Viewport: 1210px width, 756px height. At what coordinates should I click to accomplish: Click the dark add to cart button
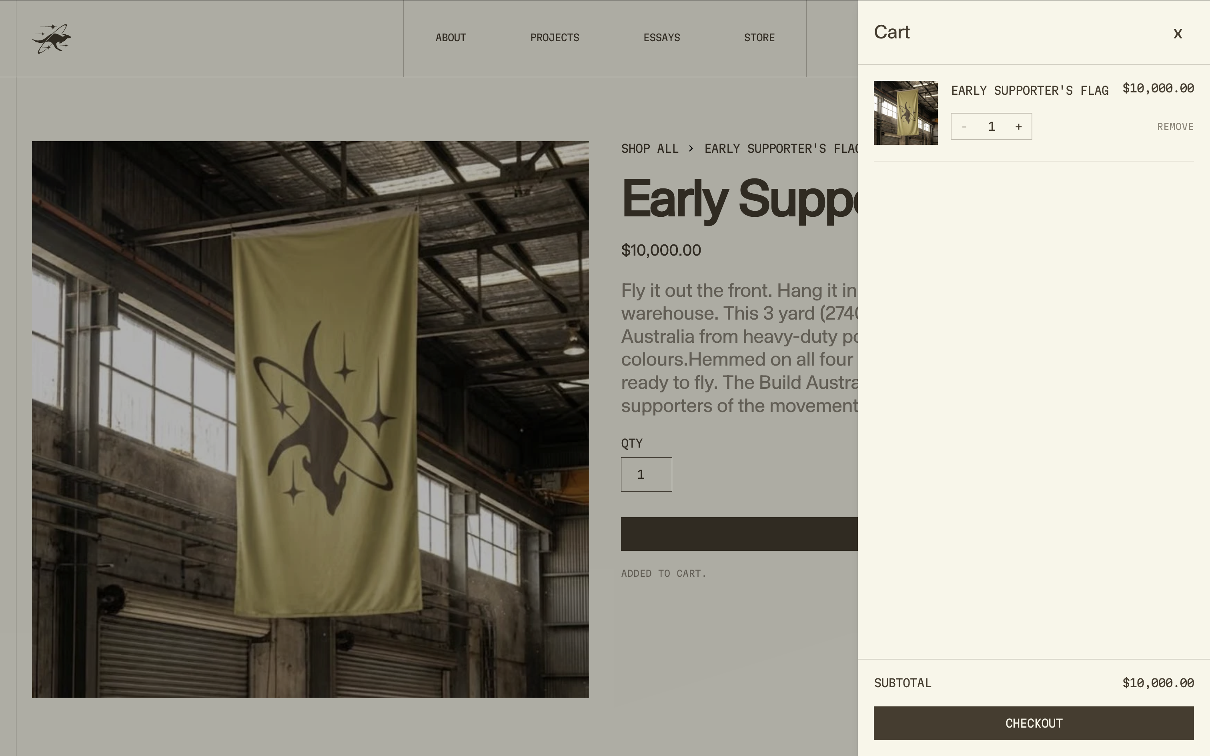[739, 534]
